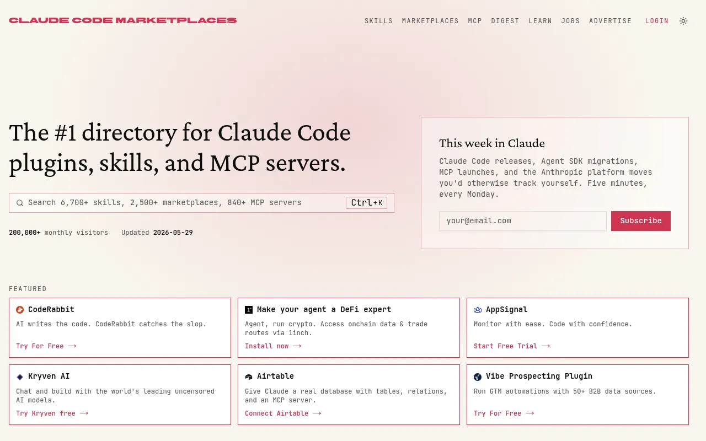Focus the your@email.com input field
Screen dimensions: 706x441
click(x=523, y=221)
